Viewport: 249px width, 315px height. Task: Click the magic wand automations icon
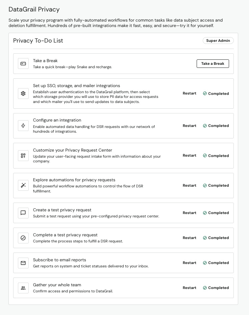(x=23, y=185)
